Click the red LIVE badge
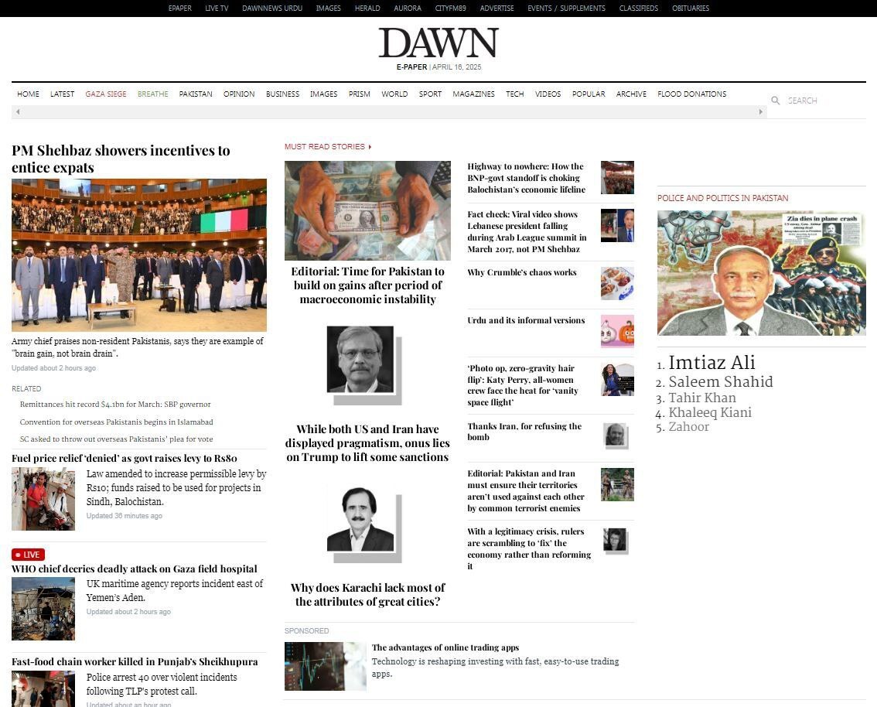The image size is (877, 707). point(28,555)
